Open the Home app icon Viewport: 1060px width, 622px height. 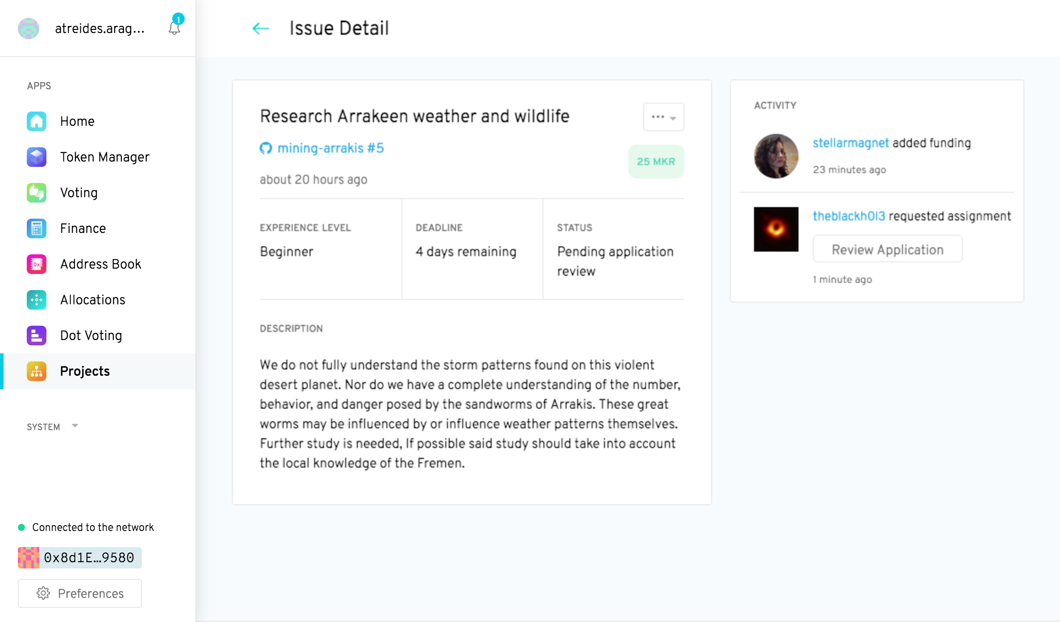36,121
